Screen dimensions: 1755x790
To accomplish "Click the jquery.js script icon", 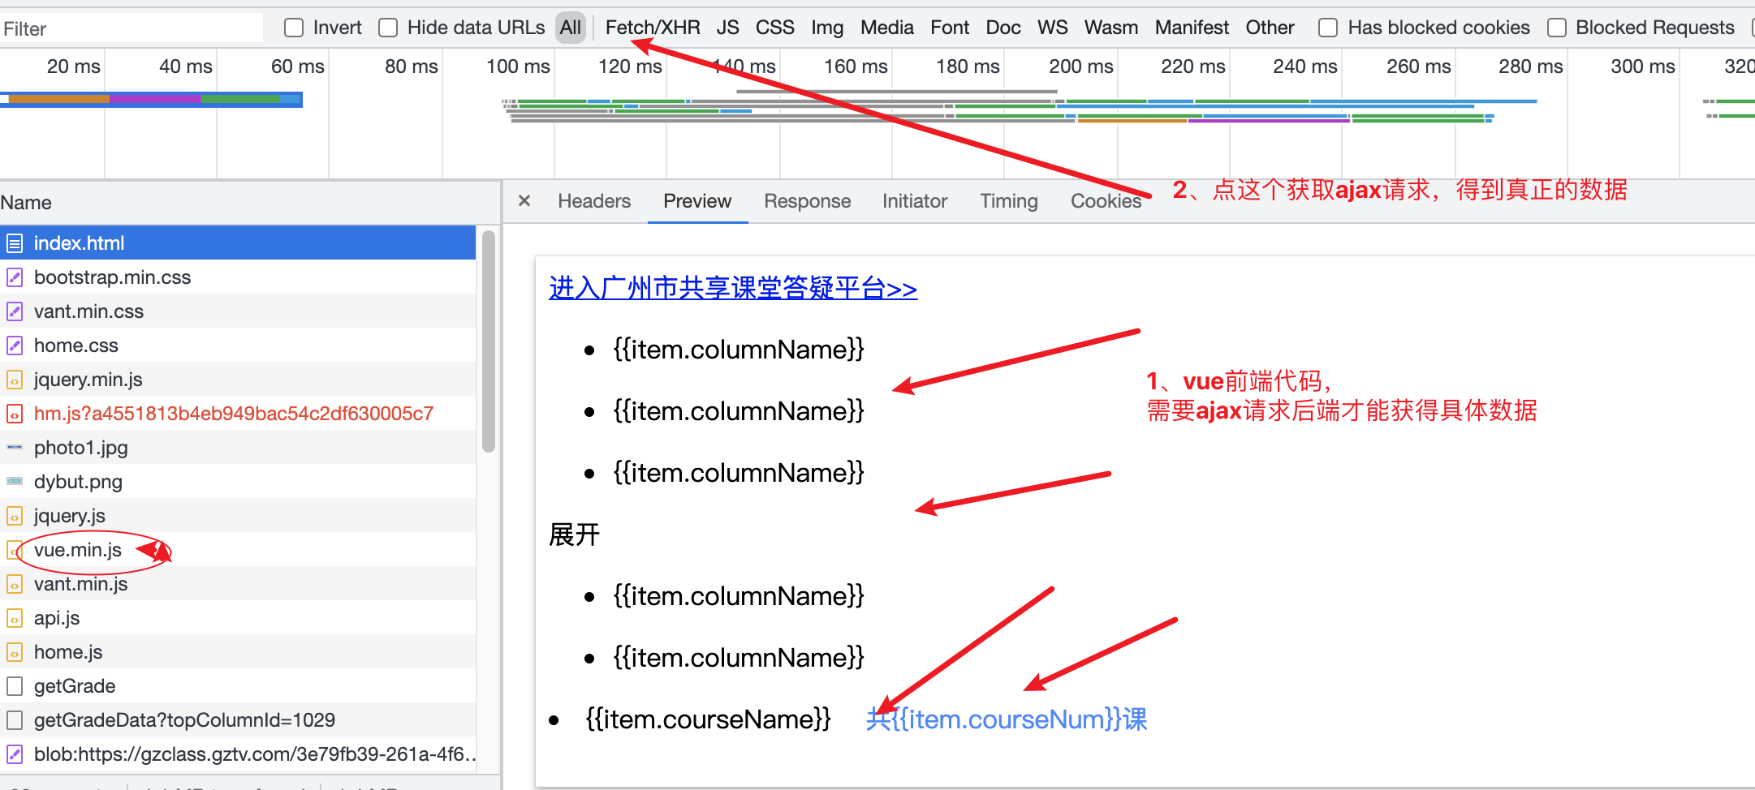I will [15, 516].
